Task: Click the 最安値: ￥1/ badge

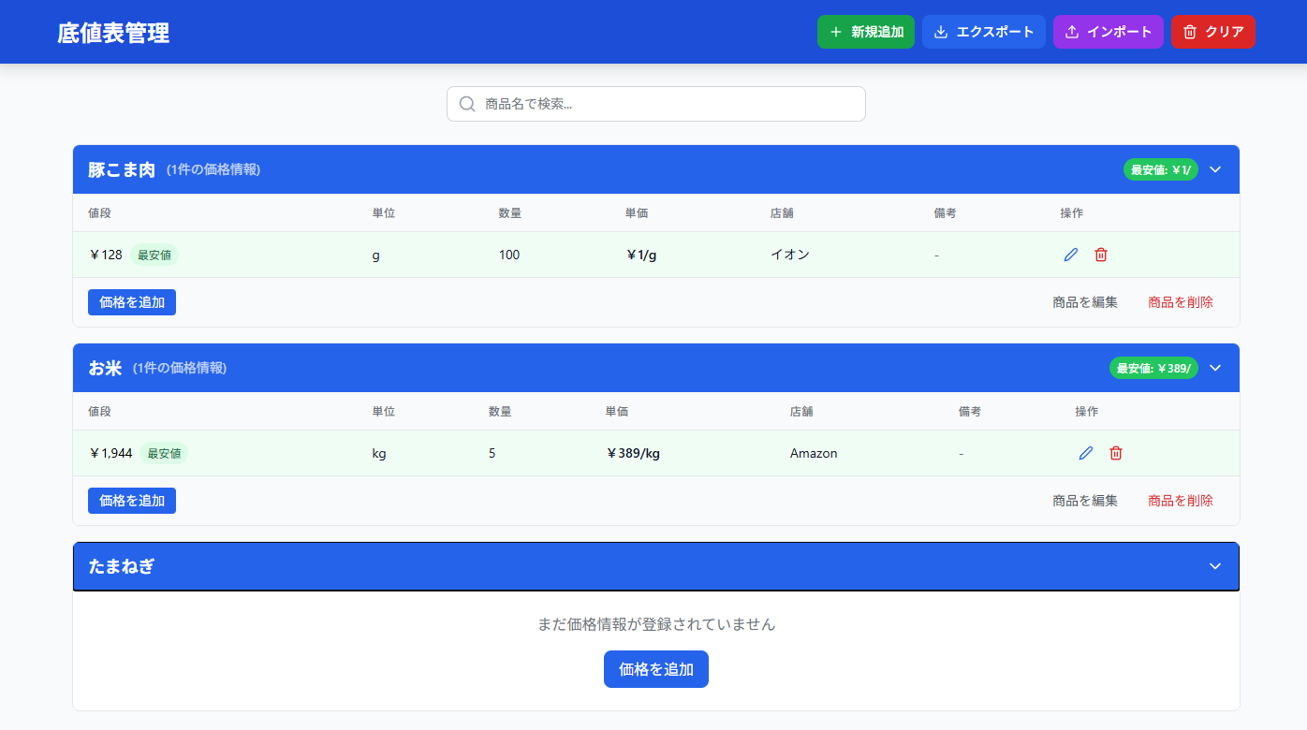Action: [1161, 169]
